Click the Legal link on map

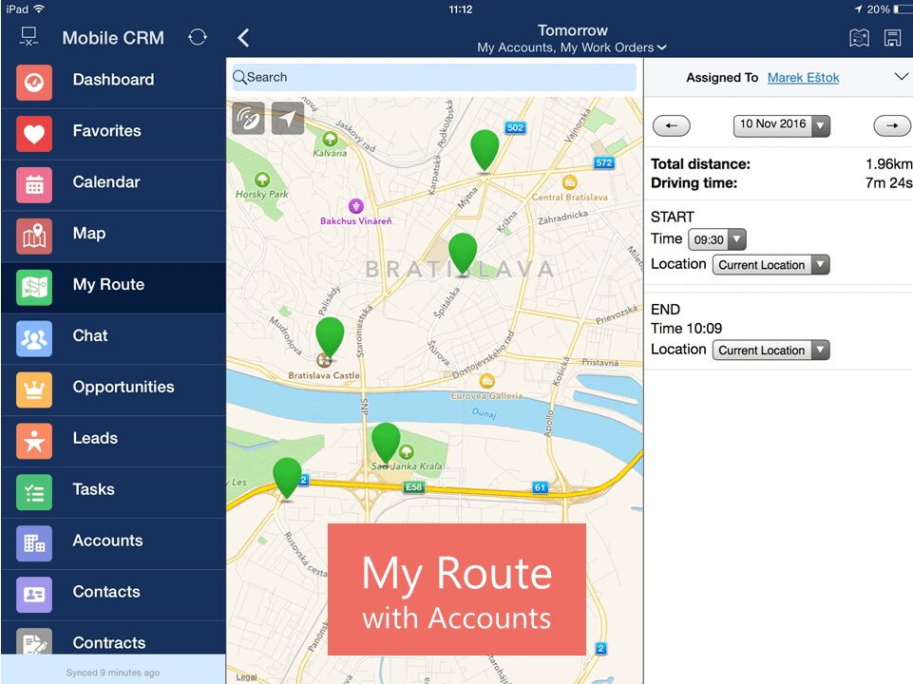click(246, 676)
